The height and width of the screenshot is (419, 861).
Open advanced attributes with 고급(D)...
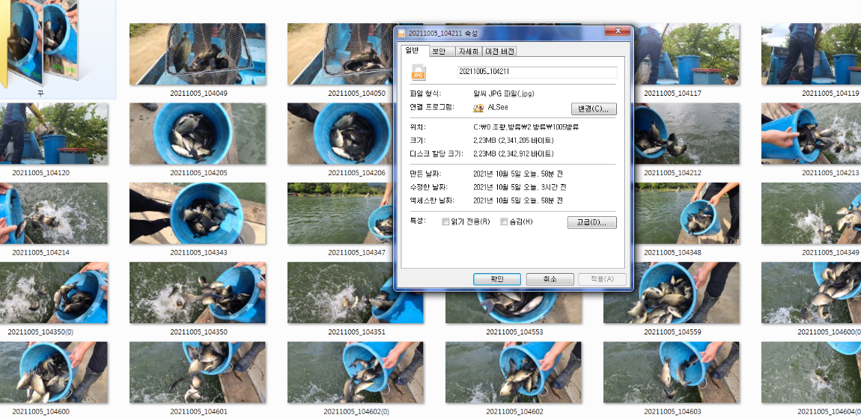click(591, 223)
